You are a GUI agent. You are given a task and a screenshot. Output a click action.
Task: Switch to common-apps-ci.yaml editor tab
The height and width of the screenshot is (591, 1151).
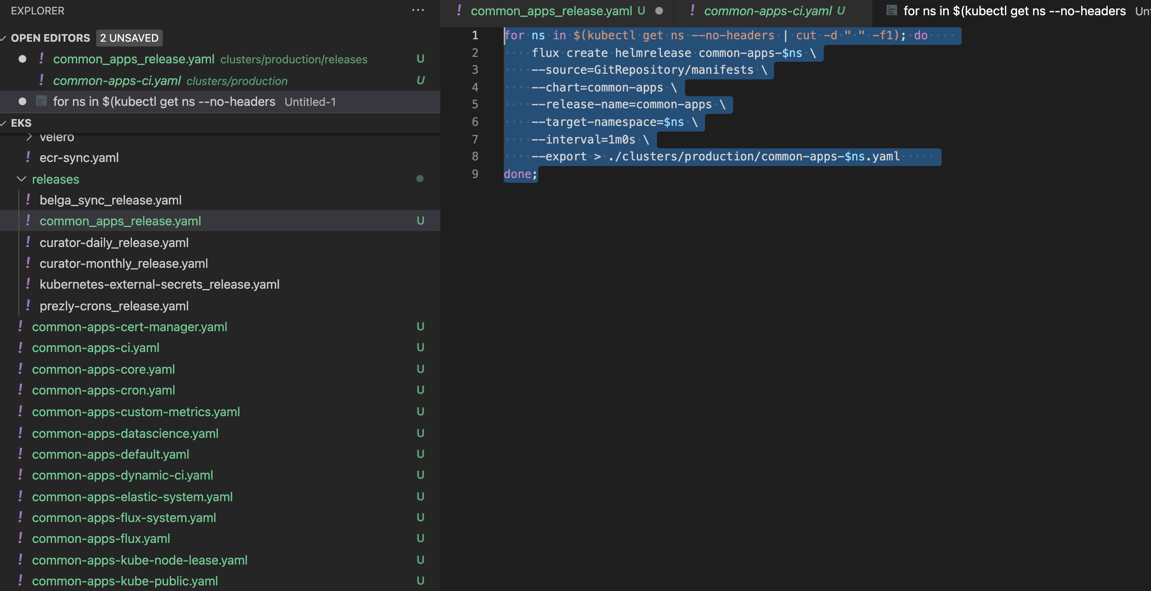coord(767,11)
